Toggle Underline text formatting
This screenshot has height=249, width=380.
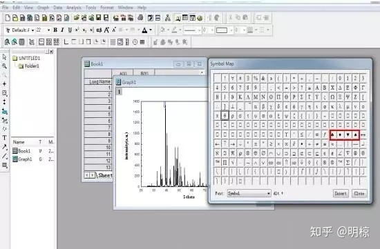[70, 30]
